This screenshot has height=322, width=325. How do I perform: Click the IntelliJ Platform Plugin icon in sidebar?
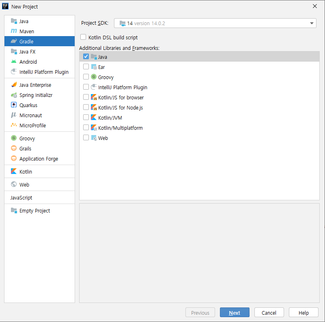(x=14, y=72)
